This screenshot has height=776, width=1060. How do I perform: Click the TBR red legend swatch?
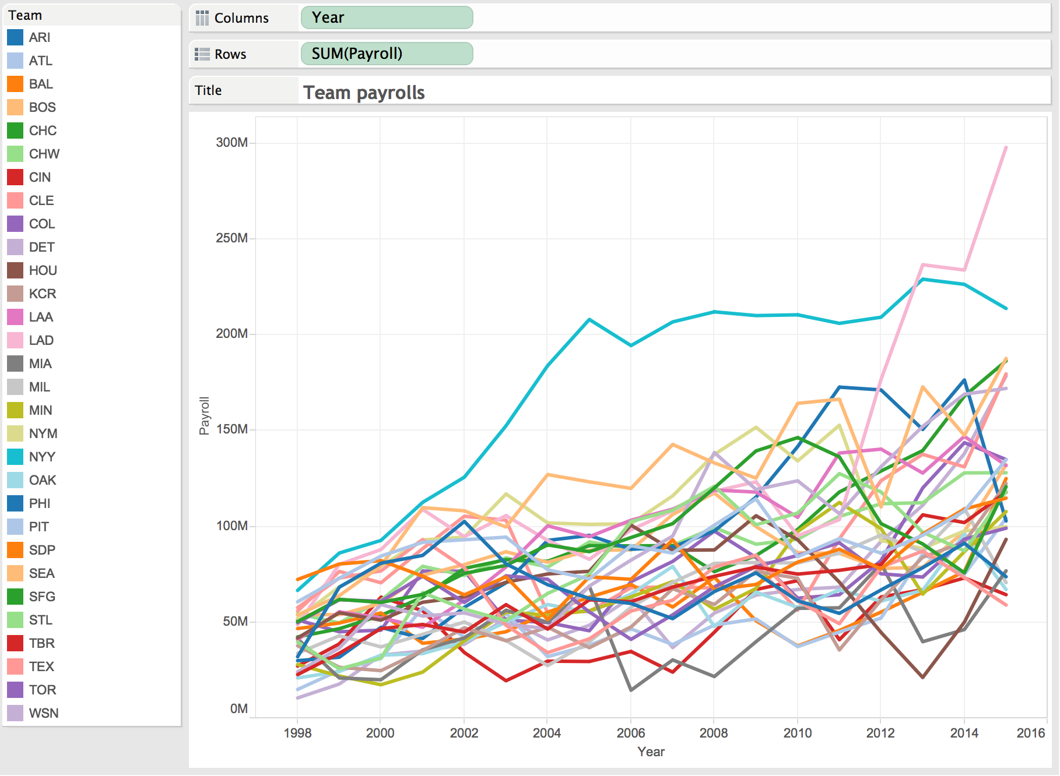pos(15,643)
